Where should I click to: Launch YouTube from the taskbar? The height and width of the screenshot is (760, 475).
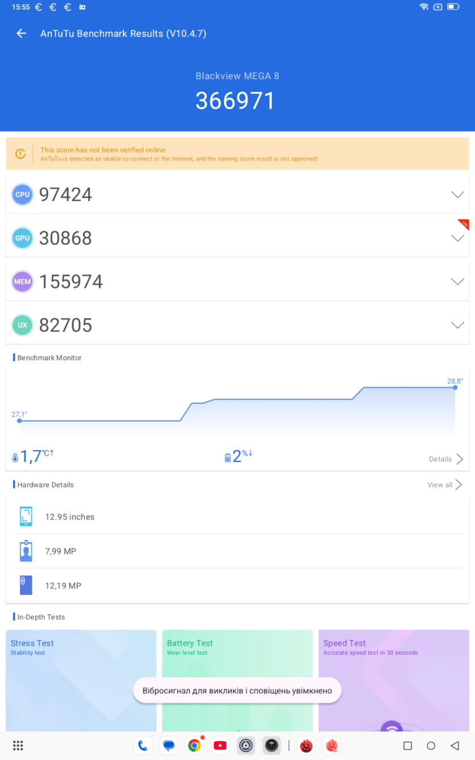(220, 745)
